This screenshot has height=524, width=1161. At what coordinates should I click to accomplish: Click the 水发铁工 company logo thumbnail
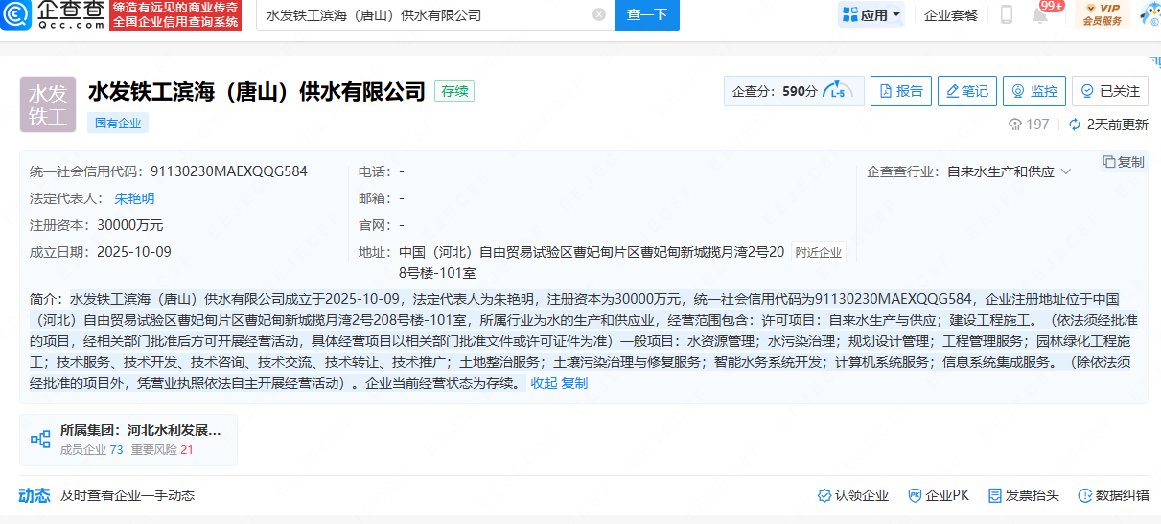47,104
